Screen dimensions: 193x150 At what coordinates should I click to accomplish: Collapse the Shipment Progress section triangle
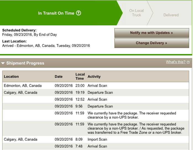3,63
